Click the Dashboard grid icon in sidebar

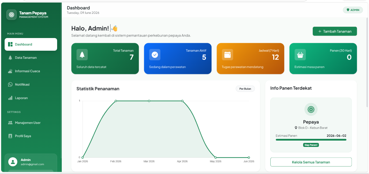tap(10, 44)
